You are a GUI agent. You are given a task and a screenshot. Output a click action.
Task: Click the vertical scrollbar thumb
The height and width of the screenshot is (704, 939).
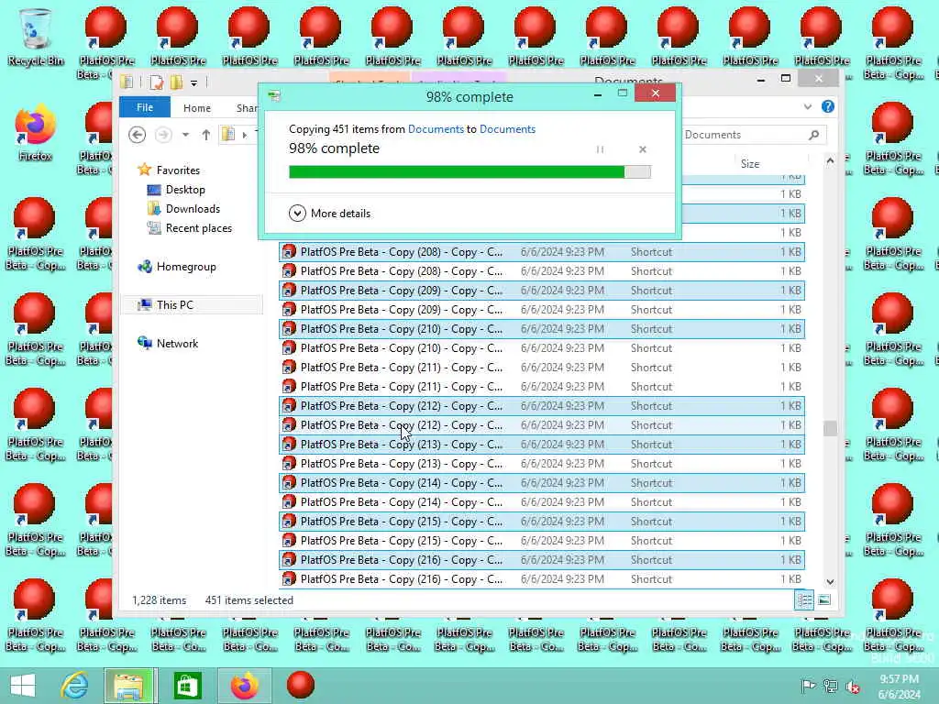tap(830, 429)
